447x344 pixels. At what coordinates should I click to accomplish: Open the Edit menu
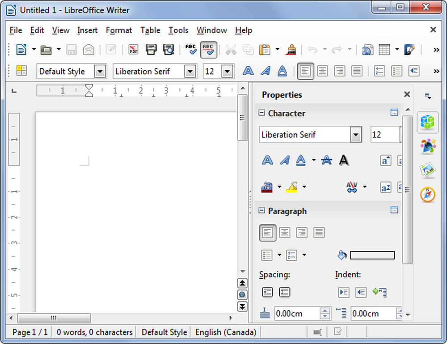click(x=37, y=30)
